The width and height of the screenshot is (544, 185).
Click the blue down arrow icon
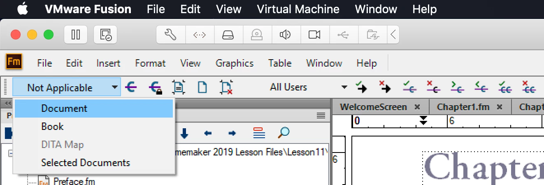[x=184, y=133]
